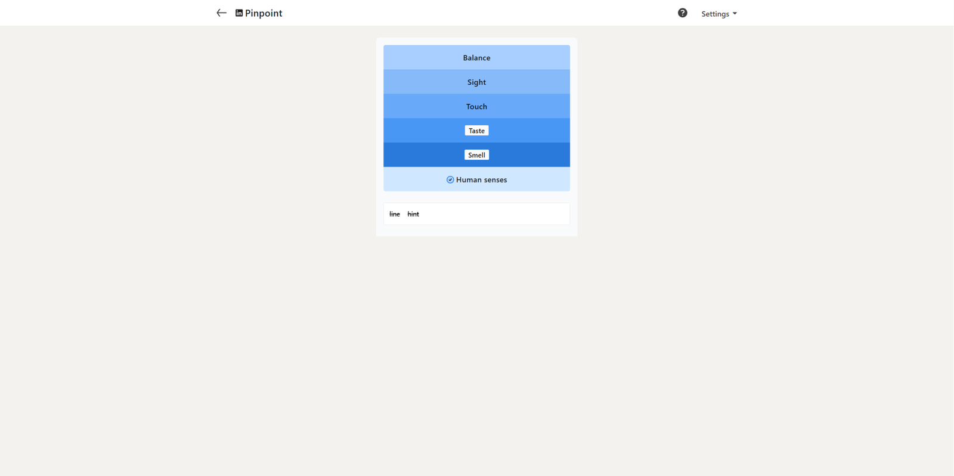
Task: Click the white Taste label chip
Action: pyautogui.click(x=476, y=131)
